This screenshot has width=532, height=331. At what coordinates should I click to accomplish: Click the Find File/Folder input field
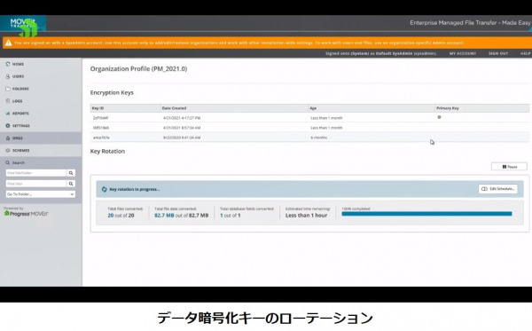[x=36, y=173]
